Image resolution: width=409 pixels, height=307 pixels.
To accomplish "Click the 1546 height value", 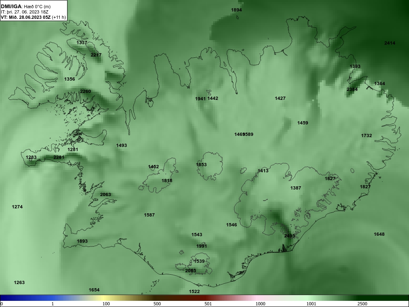I will click(x=231, y=225).
